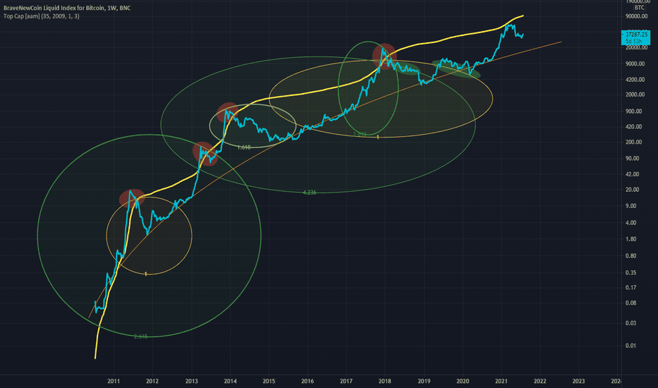Click the 0.03 price axis label
Viewport: 658px width, 388px height.
pos(630,323)
